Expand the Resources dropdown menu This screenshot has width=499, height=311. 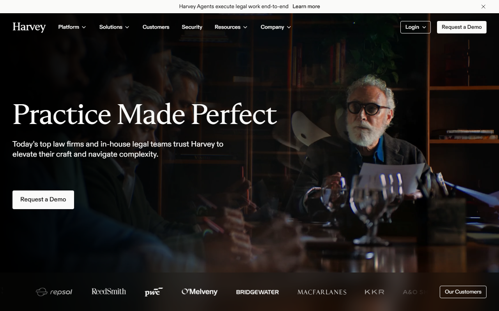231,27
